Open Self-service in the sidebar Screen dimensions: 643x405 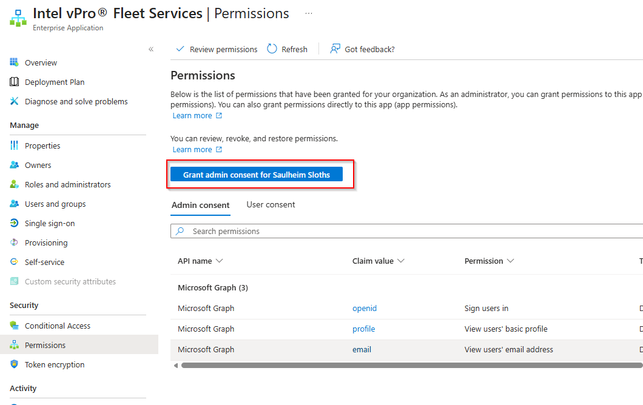tap(45, 262)
